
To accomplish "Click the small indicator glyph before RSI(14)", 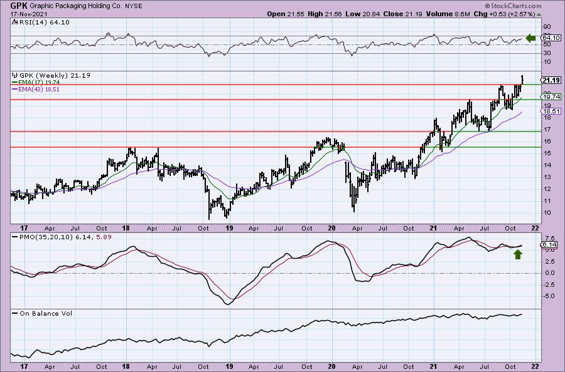I will click(x=14, y=22).
